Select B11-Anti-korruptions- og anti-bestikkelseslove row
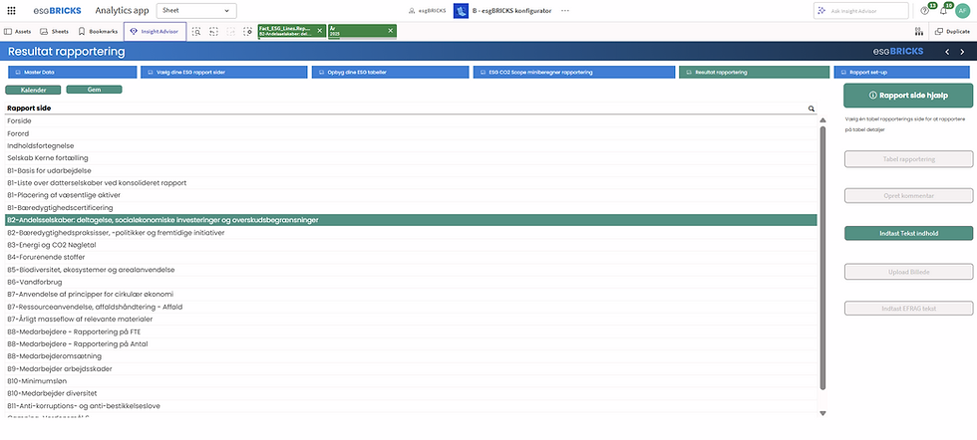Image resolution: width=977 pixels, height=440 pixels. [x=411, y=406]
